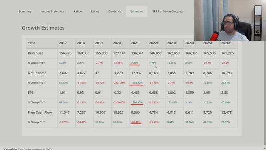This screenshot has width=266, height=150.
Task: Click the 2017 column header
Action: coord(63,43)
